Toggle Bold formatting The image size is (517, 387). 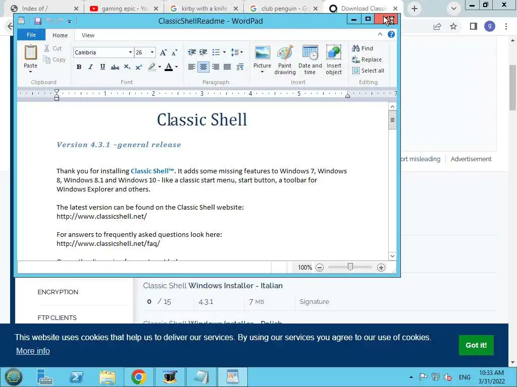79,67
